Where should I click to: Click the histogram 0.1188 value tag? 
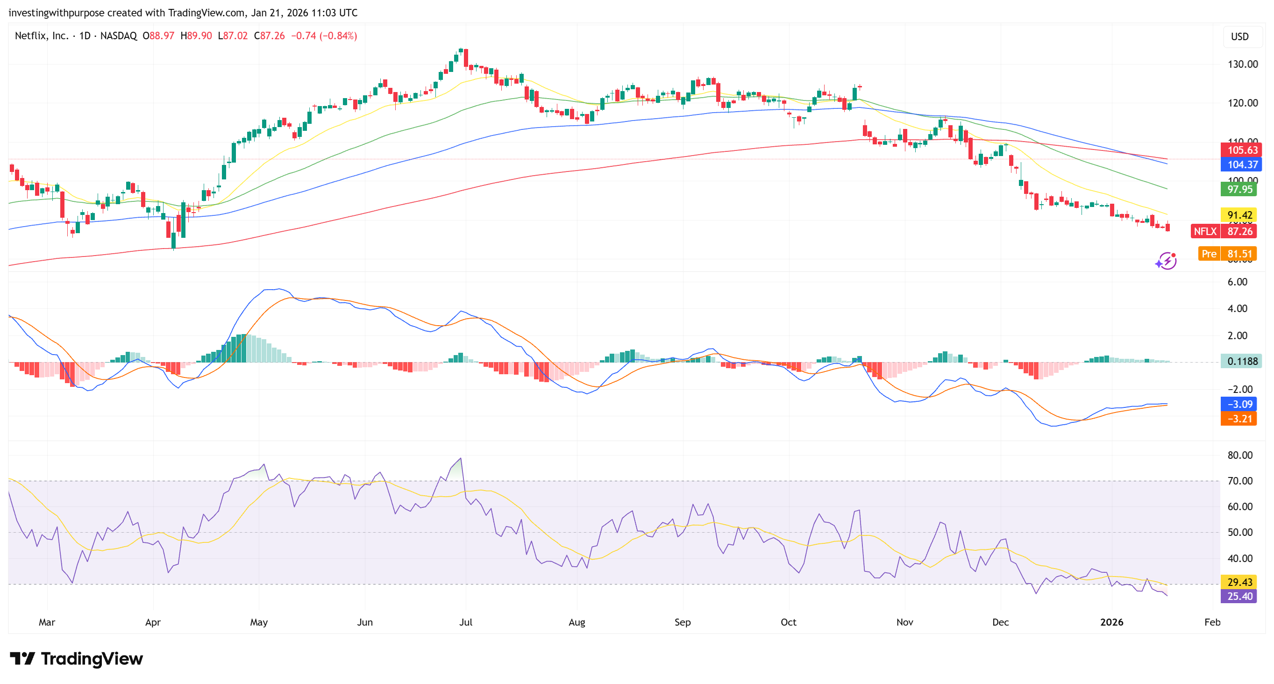coord(1241,361)
